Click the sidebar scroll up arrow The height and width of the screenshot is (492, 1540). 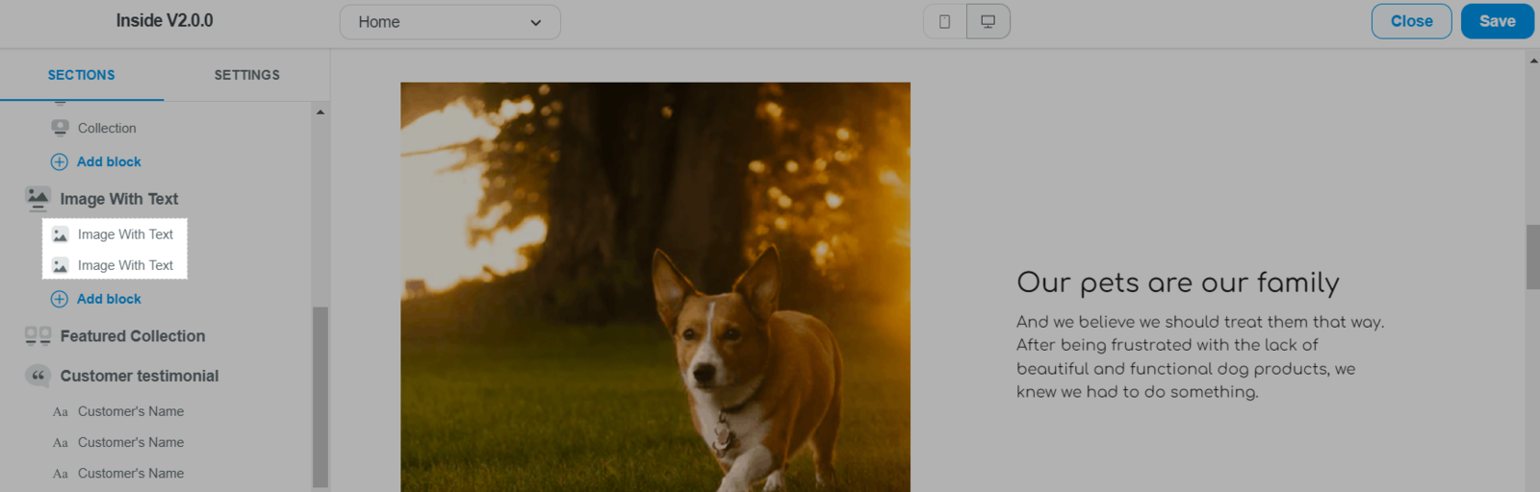[321, 112]
